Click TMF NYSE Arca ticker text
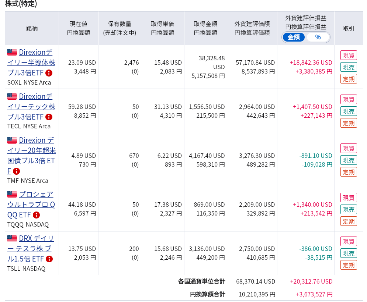The width and height of the screenshot is (367, 302). pyautogui.click(x=28, y=181)
